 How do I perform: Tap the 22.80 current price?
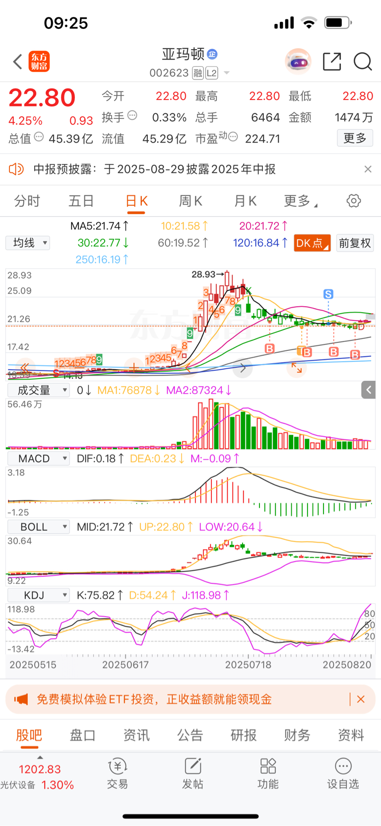point(42,97)
